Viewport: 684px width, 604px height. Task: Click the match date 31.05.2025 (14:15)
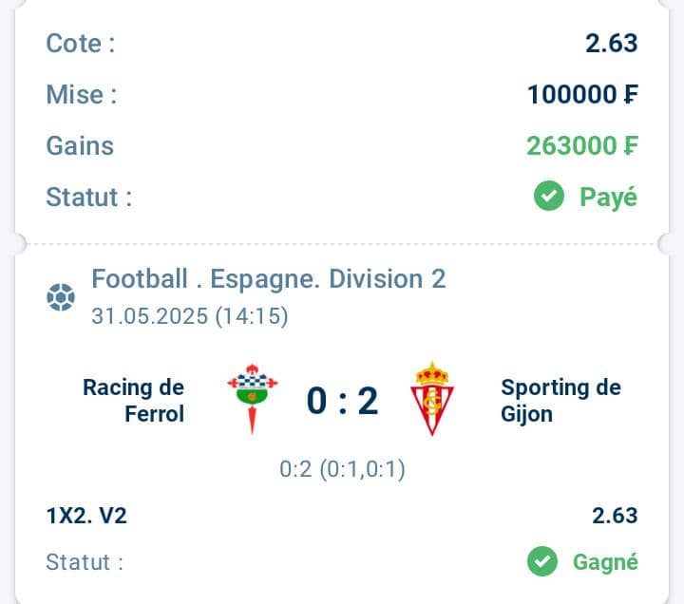[x=190, y=316]
